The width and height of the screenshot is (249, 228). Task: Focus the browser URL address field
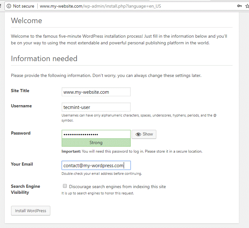(x=127, y=6)
